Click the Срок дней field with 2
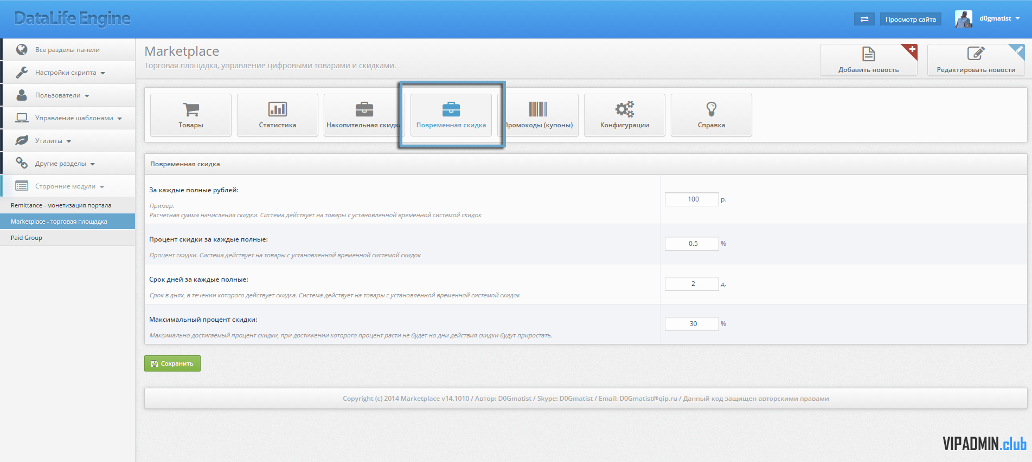This screenshot has height=462, width=1032. click(692, 284)
